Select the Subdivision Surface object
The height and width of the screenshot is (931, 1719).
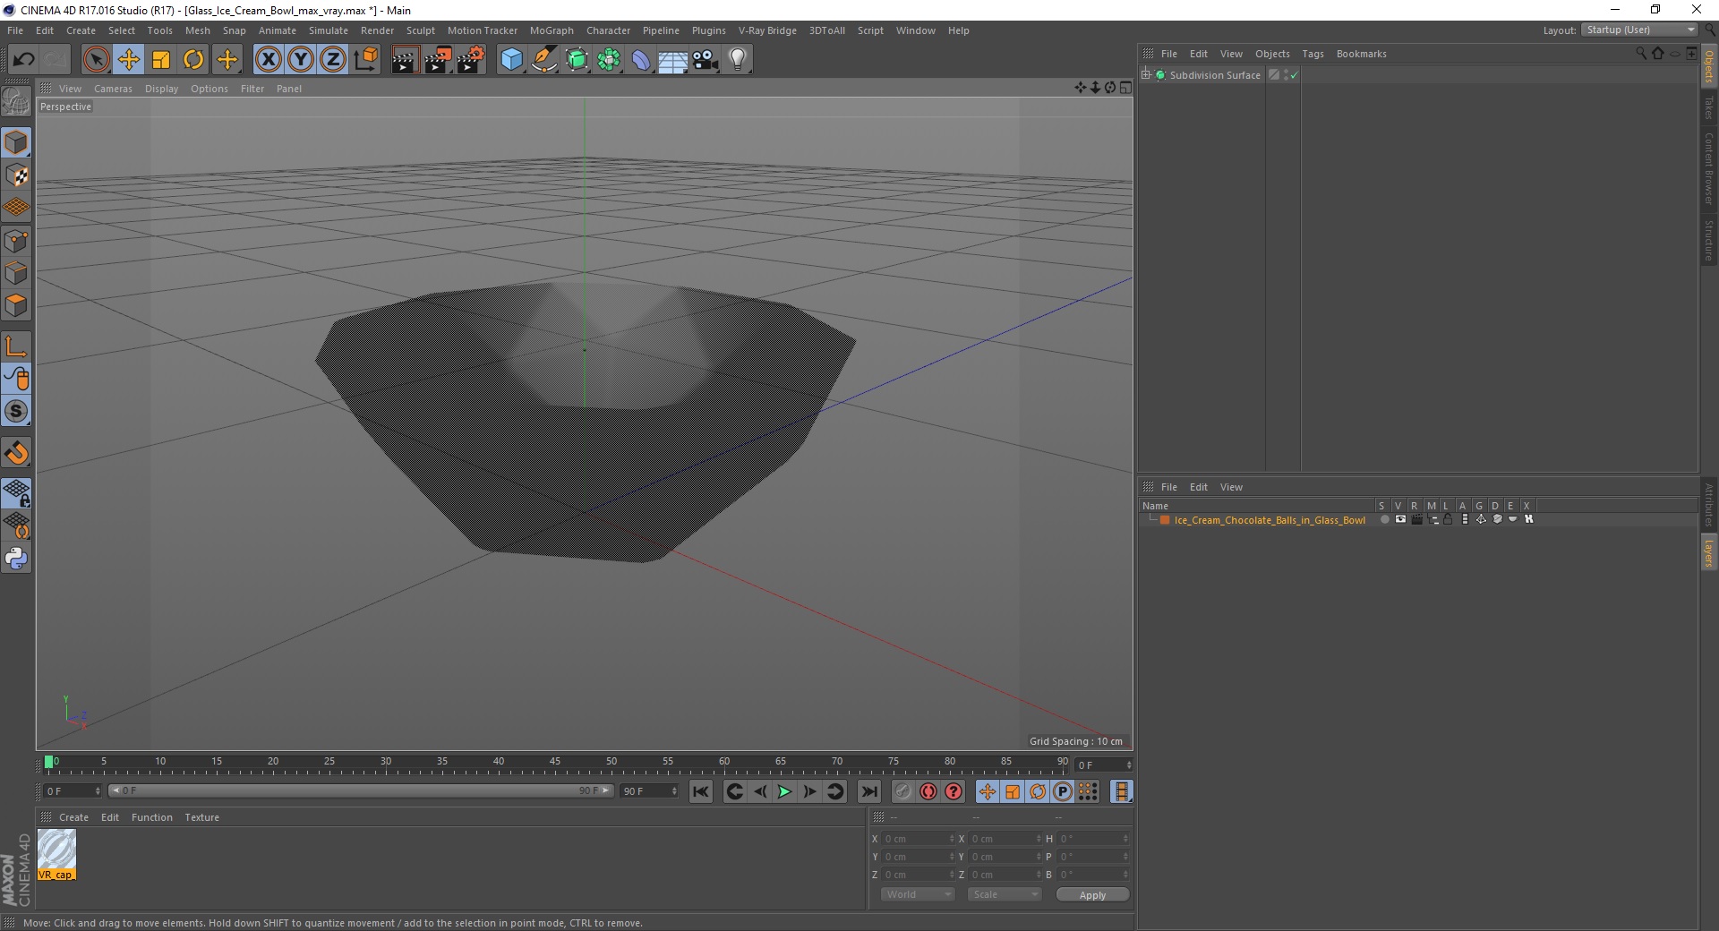tap(1214, 75)
